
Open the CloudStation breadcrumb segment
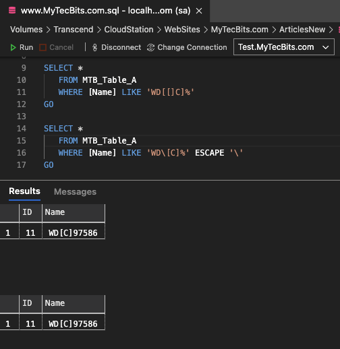129,30
